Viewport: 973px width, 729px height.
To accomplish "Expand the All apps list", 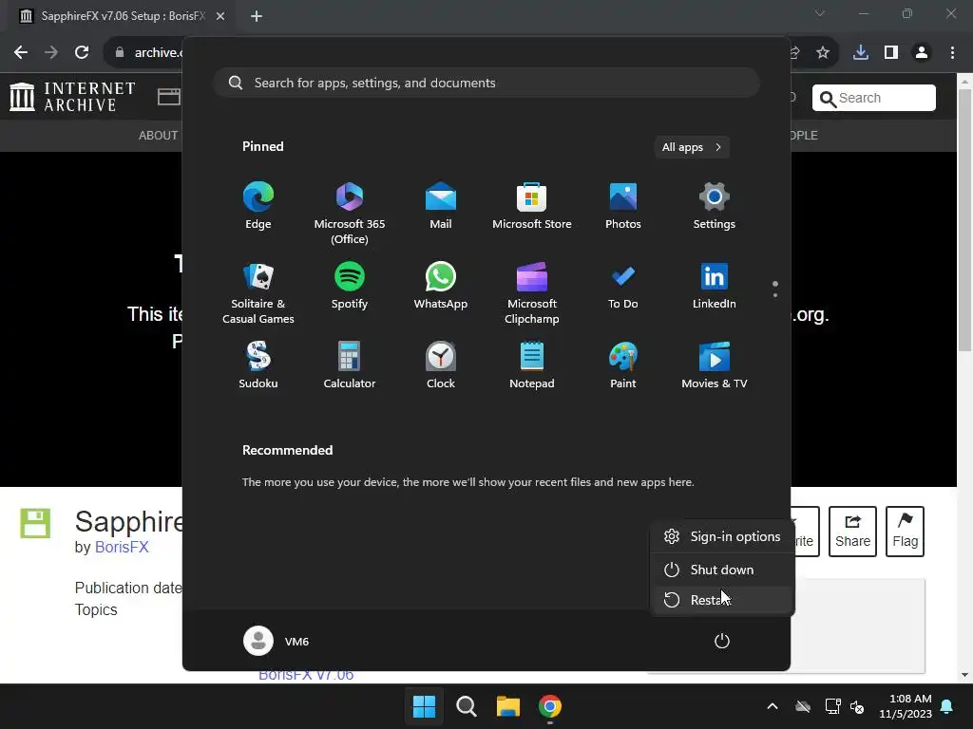I will tap(692, 147).
